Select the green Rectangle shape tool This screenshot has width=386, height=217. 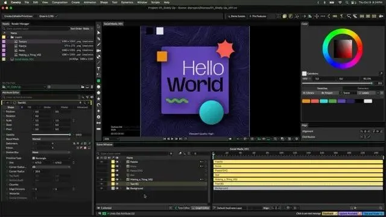98,81
